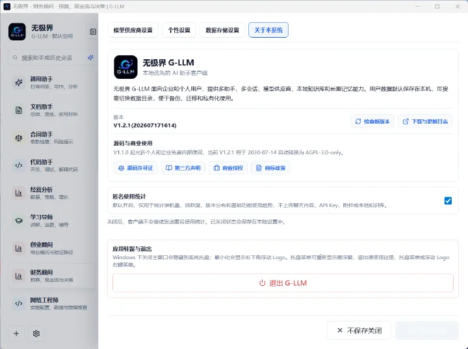Go to the 数据存储设置 tab

[x=222, y=30]
